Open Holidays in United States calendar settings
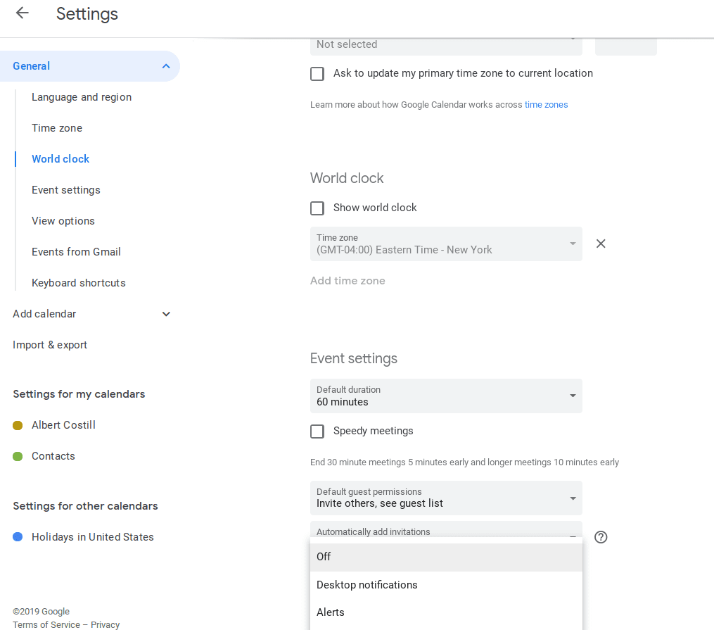The image size is (714, 630). point(92,537)
